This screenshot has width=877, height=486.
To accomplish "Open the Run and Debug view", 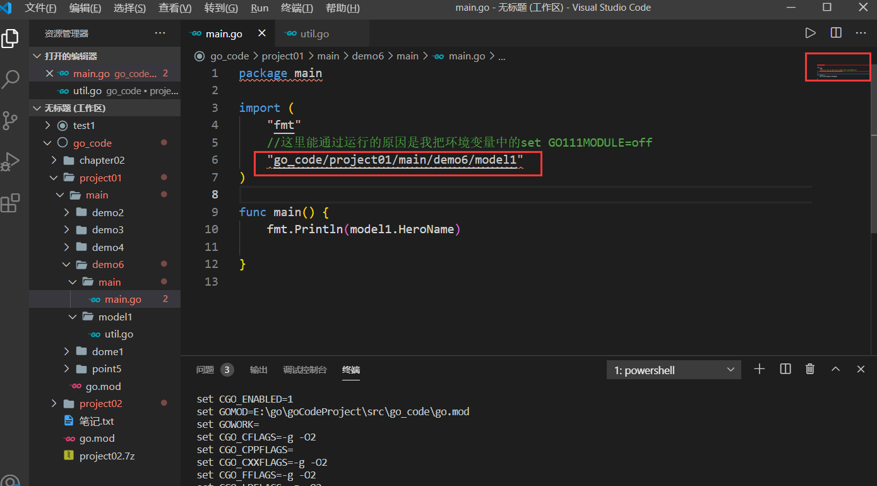I will pyautogui.click(x=10, y=162).
